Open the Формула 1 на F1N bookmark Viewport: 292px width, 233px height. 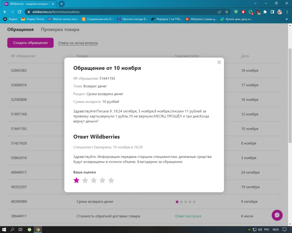coord(166,19)
